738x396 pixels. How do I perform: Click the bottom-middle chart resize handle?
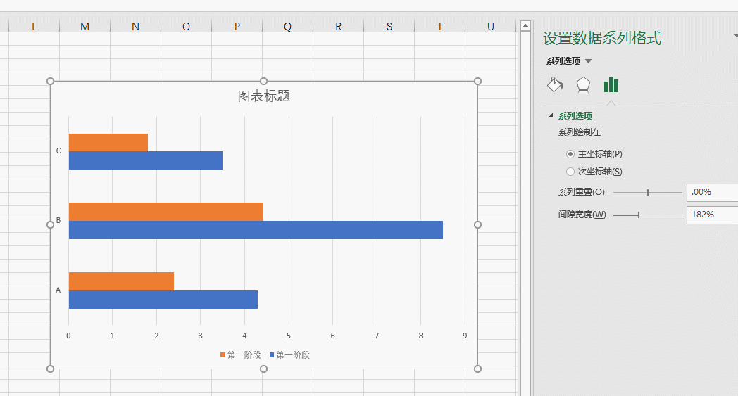click(x=264, y=369)
